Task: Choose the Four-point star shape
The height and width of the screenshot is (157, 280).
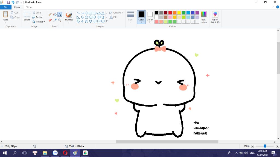Action: pyautogui.click(x=82, y=21)
